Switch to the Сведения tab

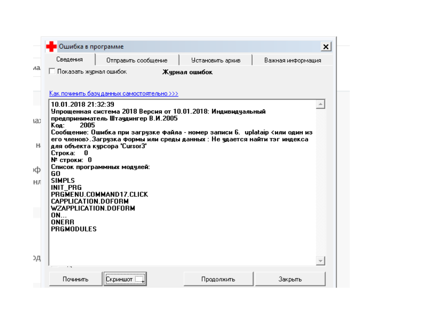[x=69, y=59]
